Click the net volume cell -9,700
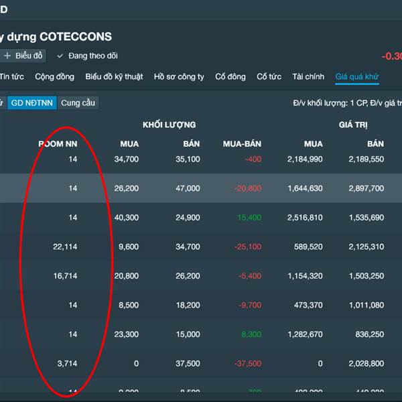This screenshot has width=402, height=402. point(250,305)
